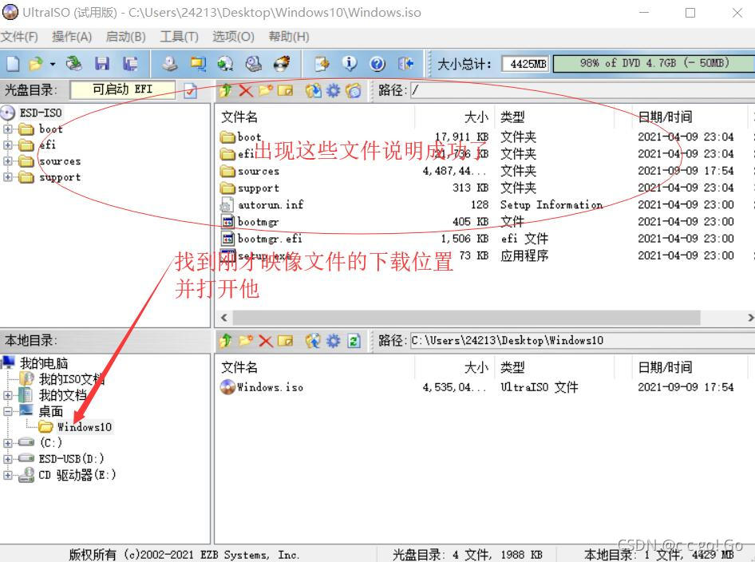Sort disc files by 类型 column header
755x562 pixels.
point(512,117)
